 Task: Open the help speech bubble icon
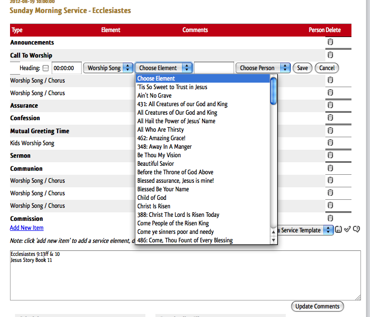click(356, 230)
